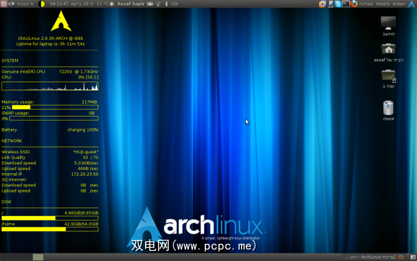Click the Hebrew date טי בטבת in the panel
The height and width of the screenshot is (261, 417).
coord(26,4)
